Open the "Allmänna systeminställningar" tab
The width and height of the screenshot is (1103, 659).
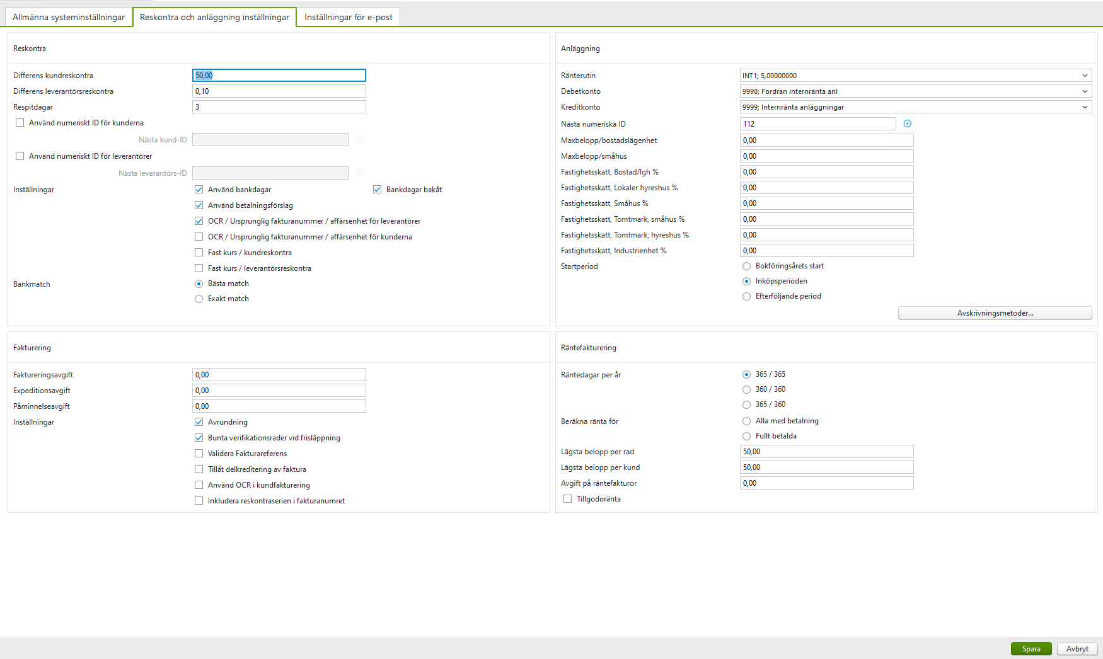pyautogui.click(x=68, y=17)
